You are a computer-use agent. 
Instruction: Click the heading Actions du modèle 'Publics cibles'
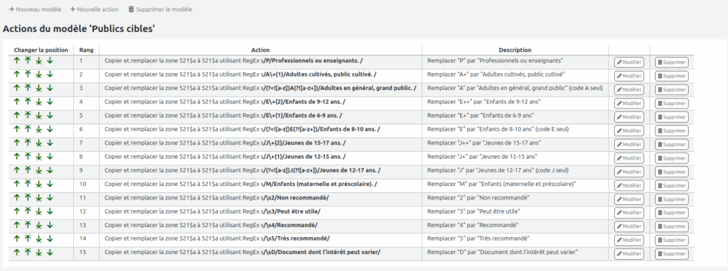coord(78,28)
